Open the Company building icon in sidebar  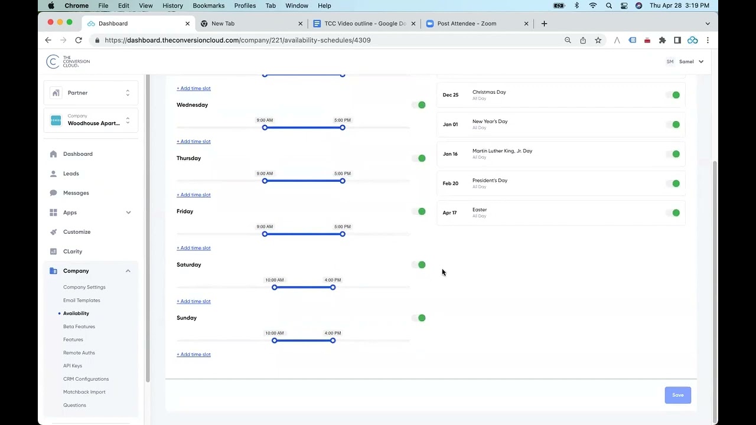coord(54,271)
